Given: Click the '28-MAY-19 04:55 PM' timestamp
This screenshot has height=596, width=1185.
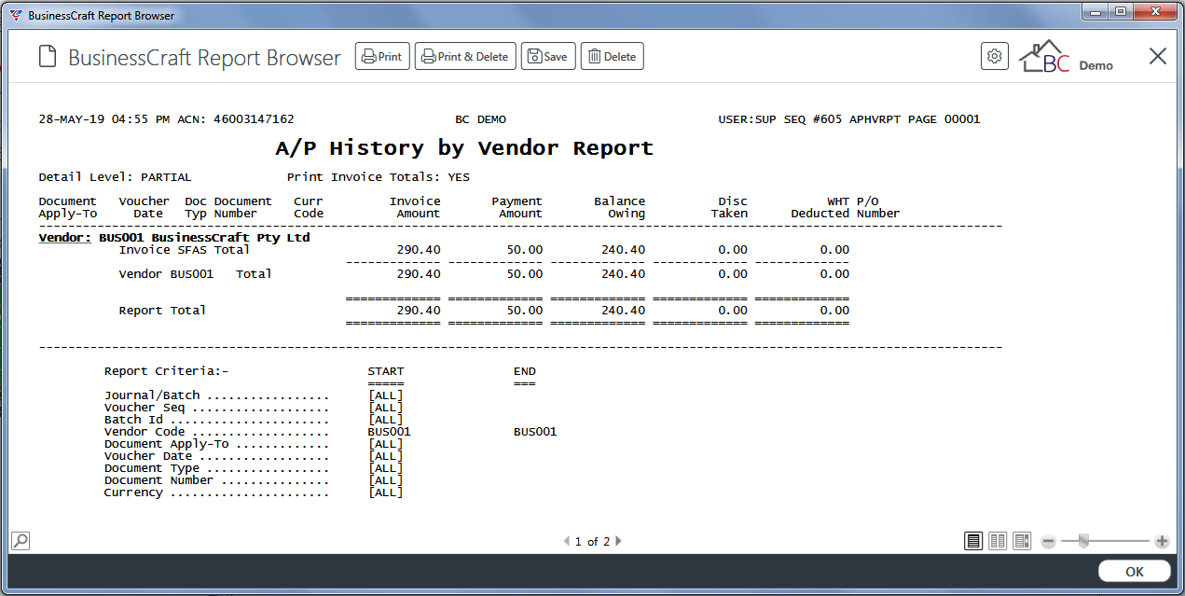Looking at the screenshot, I should tap(104, 119).
